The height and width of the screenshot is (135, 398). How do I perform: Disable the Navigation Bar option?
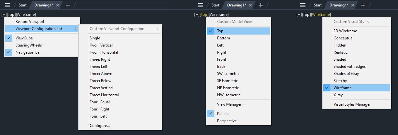(x=28, y=52)
